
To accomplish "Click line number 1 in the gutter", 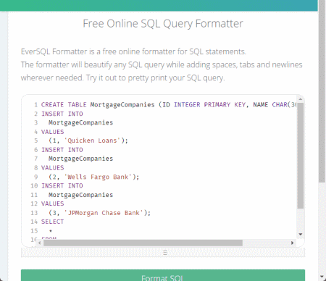I will point(35,104).
